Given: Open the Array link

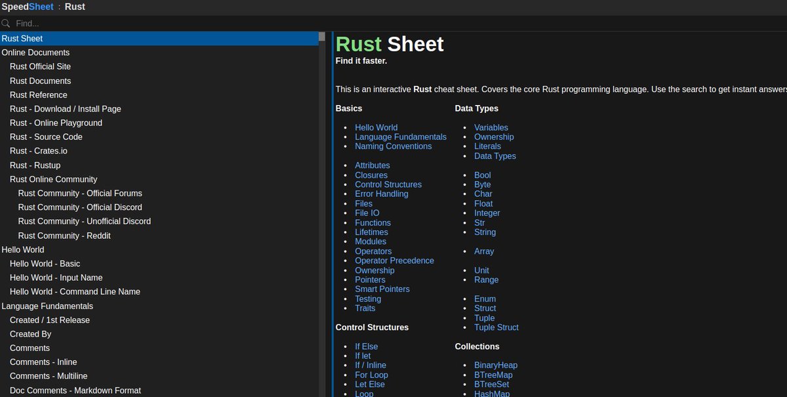Looking at the screenshot, I should click(484, 251).
